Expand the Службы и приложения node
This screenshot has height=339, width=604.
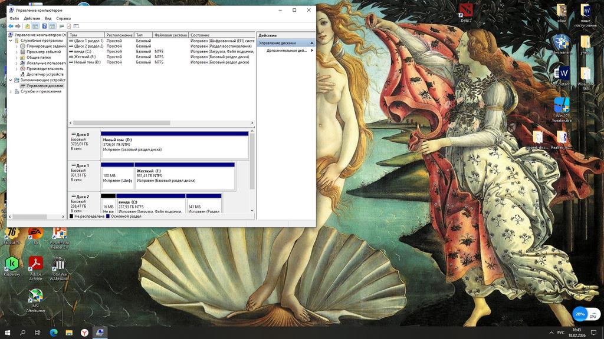point(11,91)
